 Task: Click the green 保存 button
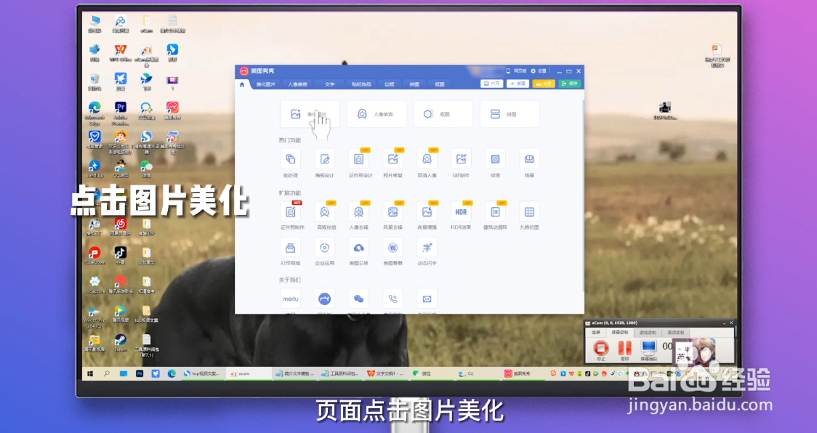[x=570, y=84]
